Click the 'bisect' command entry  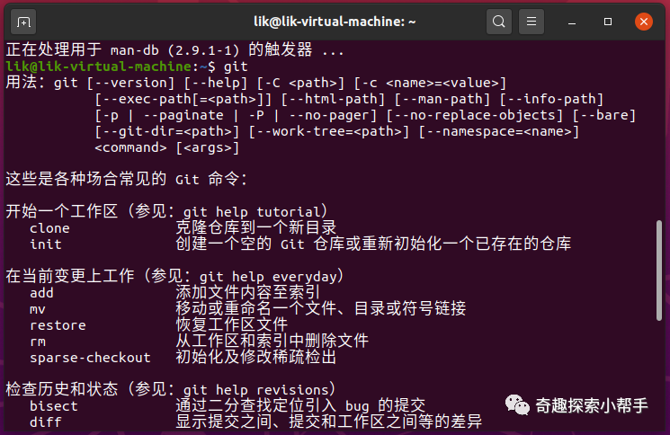[x=54, y=405]
